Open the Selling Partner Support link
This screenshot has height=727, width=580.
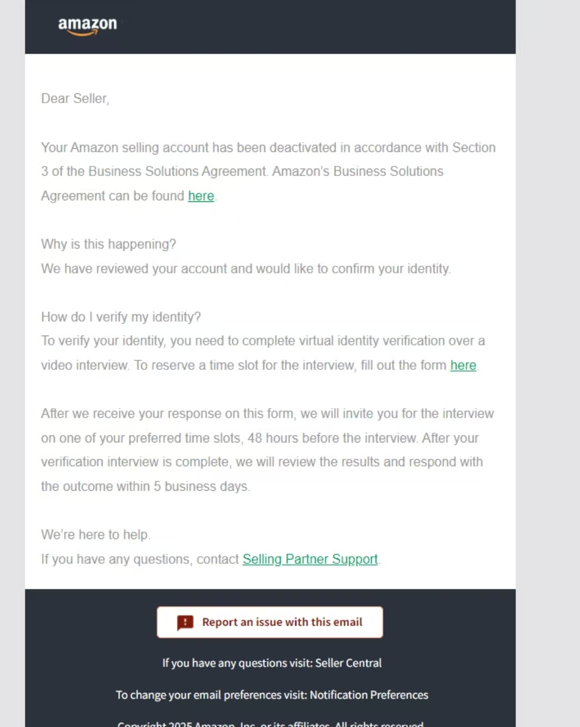coord(310,559)
